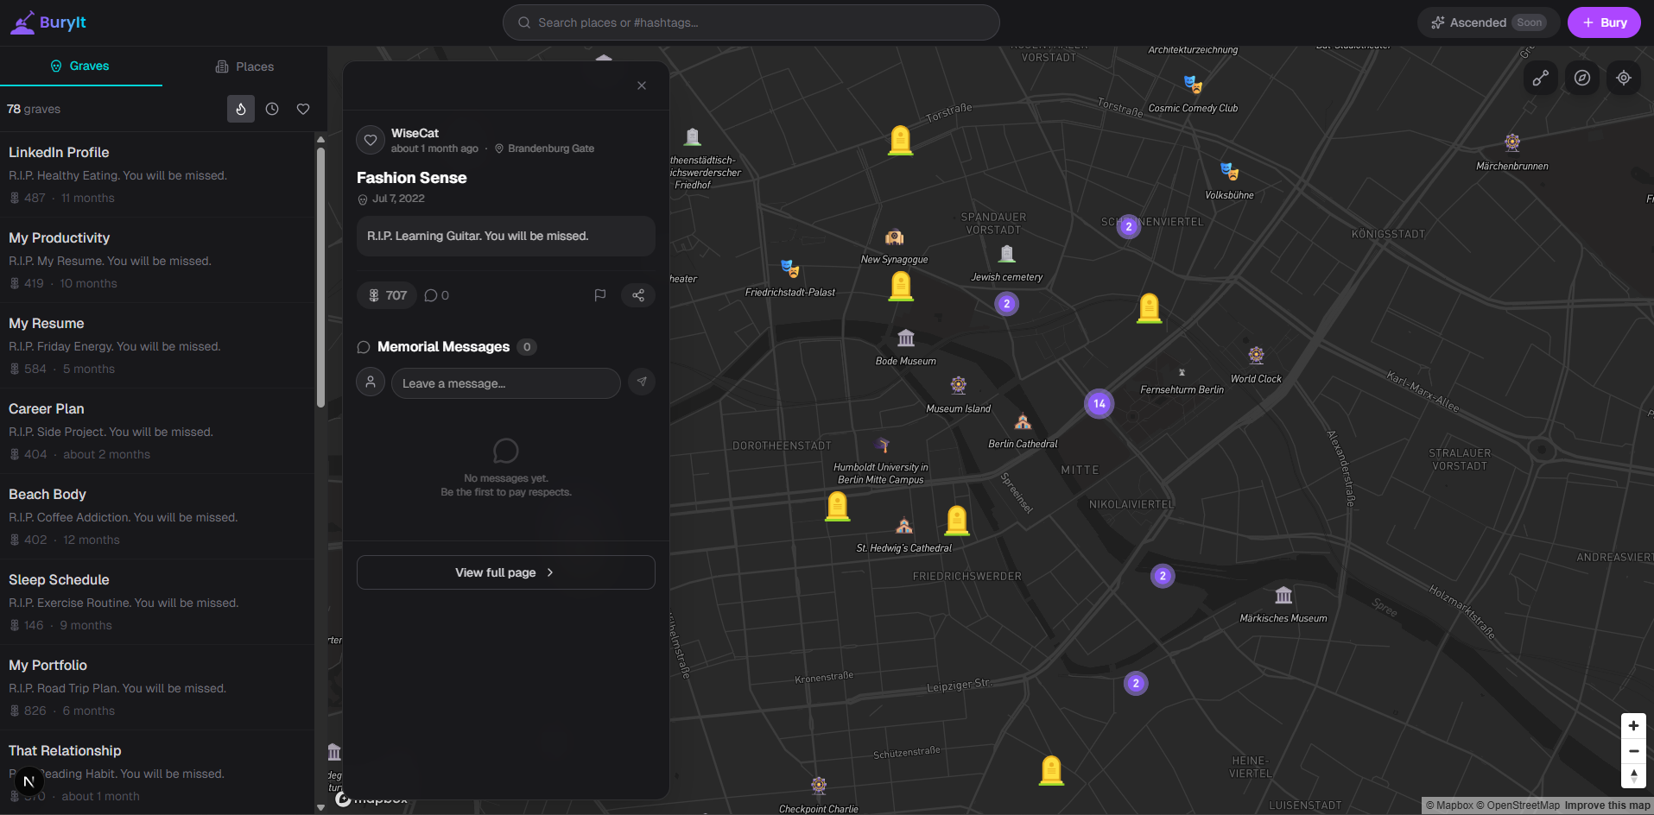
Task: Click cluster marker 2 near Jewish cemetery
Action: point(1006,304)
